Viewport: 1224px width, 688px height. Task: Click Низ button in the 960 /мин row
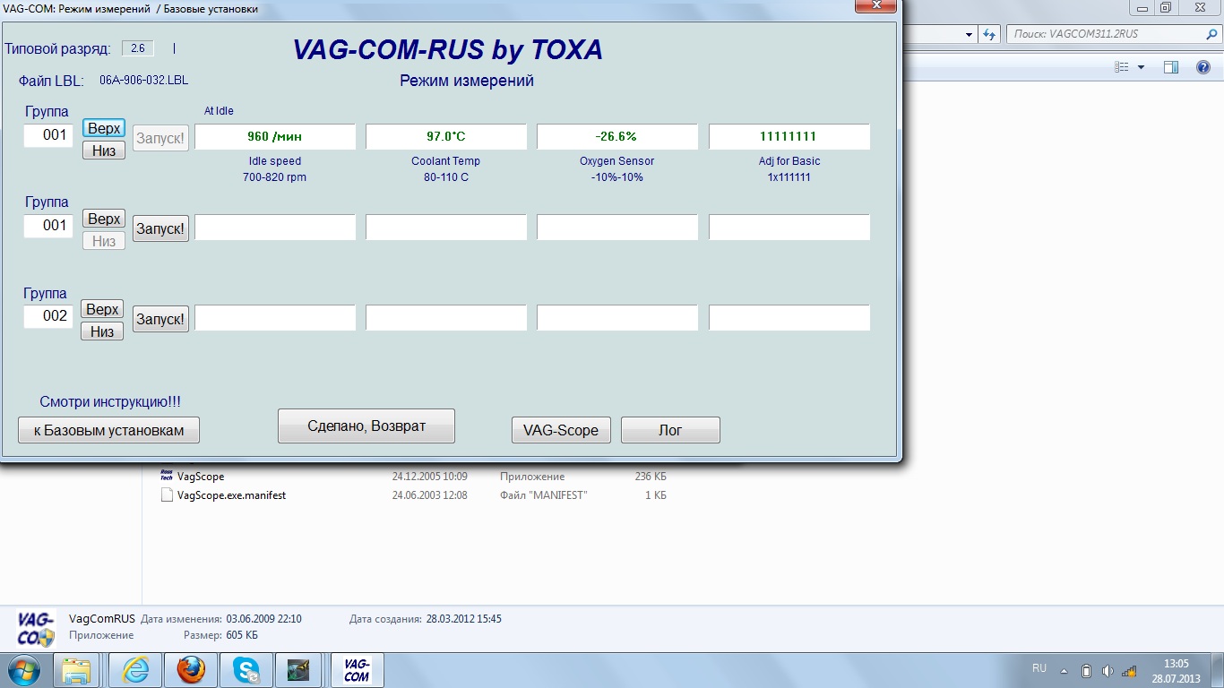[104, 150]
